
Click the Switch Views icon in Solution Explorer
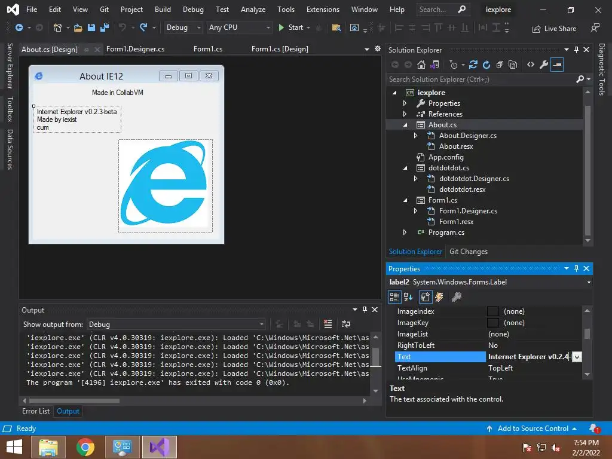435,65
